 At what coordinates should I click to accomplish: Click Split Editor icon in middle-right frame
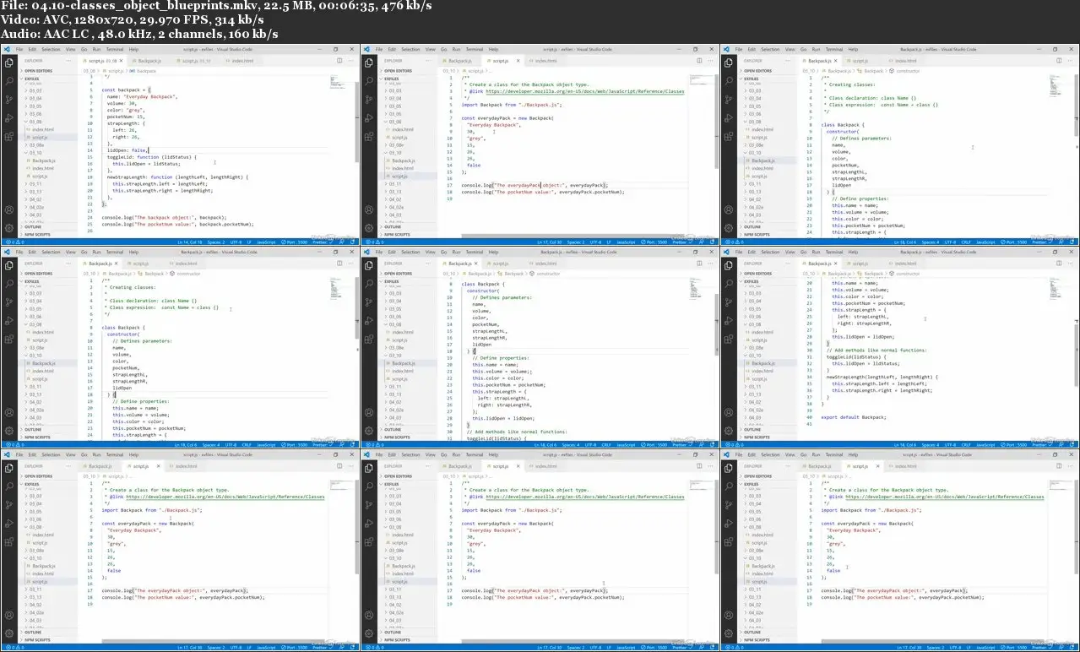pos(1059,264)
